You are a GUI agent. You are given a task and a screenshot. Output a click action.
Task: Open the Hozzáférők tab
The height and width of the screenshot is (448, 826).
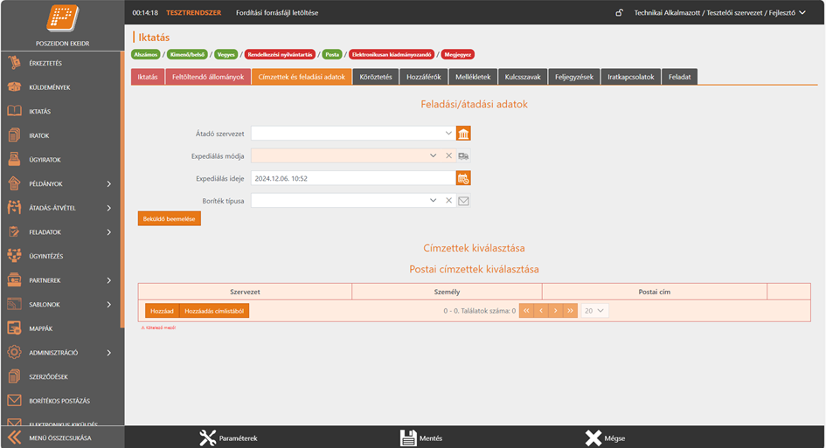pos(424,77)
